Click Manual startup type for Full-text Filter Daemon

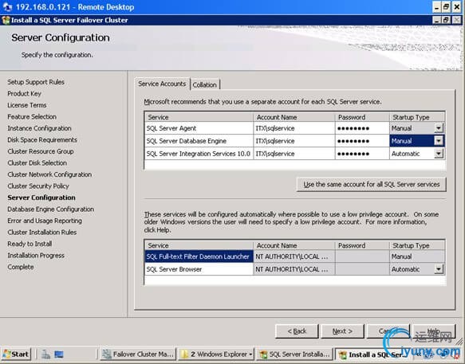point(417,256)
